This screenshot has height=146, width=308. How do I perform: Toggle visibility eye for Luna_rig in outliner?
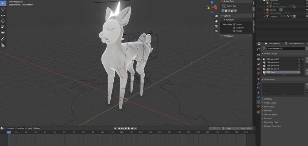(x=307, y=16)
